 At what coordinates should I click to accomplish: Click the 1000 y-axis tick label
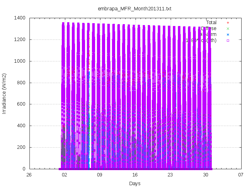coord(20,61)
